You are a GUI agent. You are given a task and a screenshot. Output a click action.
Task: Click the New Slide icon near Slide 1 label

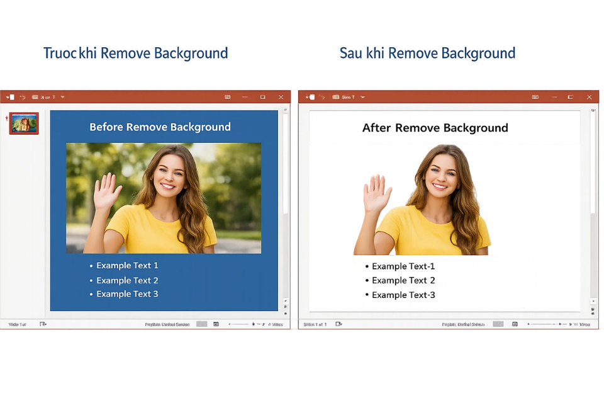coord(339,324)
